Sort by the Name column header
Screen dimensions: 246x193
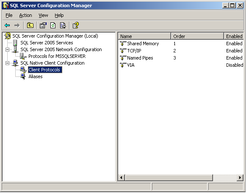[x=144, y=36]
